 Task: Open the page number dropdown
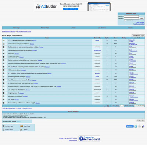point(122,106)
